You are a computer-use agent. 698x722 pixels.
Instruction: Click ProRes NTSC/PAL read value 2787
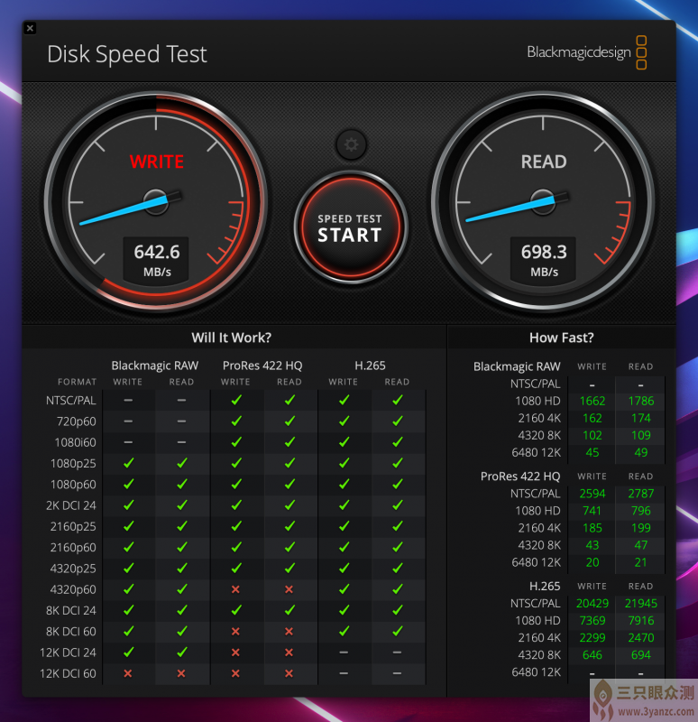coord(641,494)
